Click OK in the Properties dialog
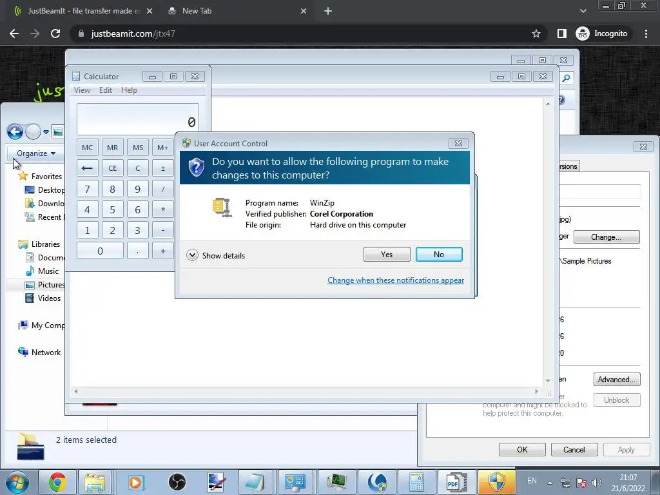The image size is (660, 495). [522, 449]
